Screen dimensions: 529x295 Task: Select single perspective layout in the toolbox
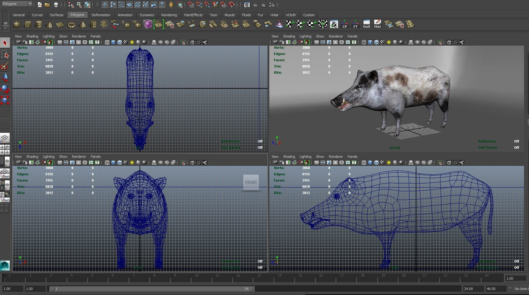tap(5, 138)
